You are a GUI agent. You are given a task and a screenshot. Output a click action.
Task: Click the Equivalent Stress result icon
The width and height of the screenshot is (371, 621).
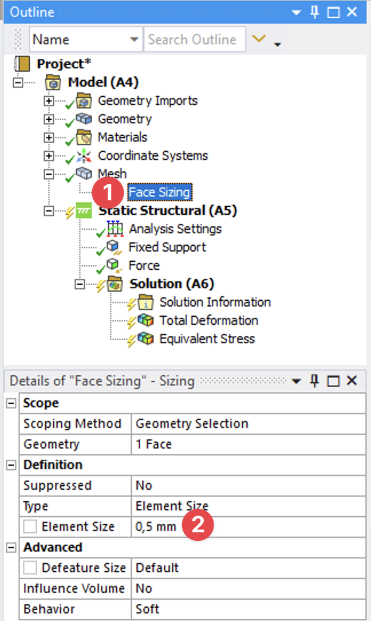click(x=146, y=339)
